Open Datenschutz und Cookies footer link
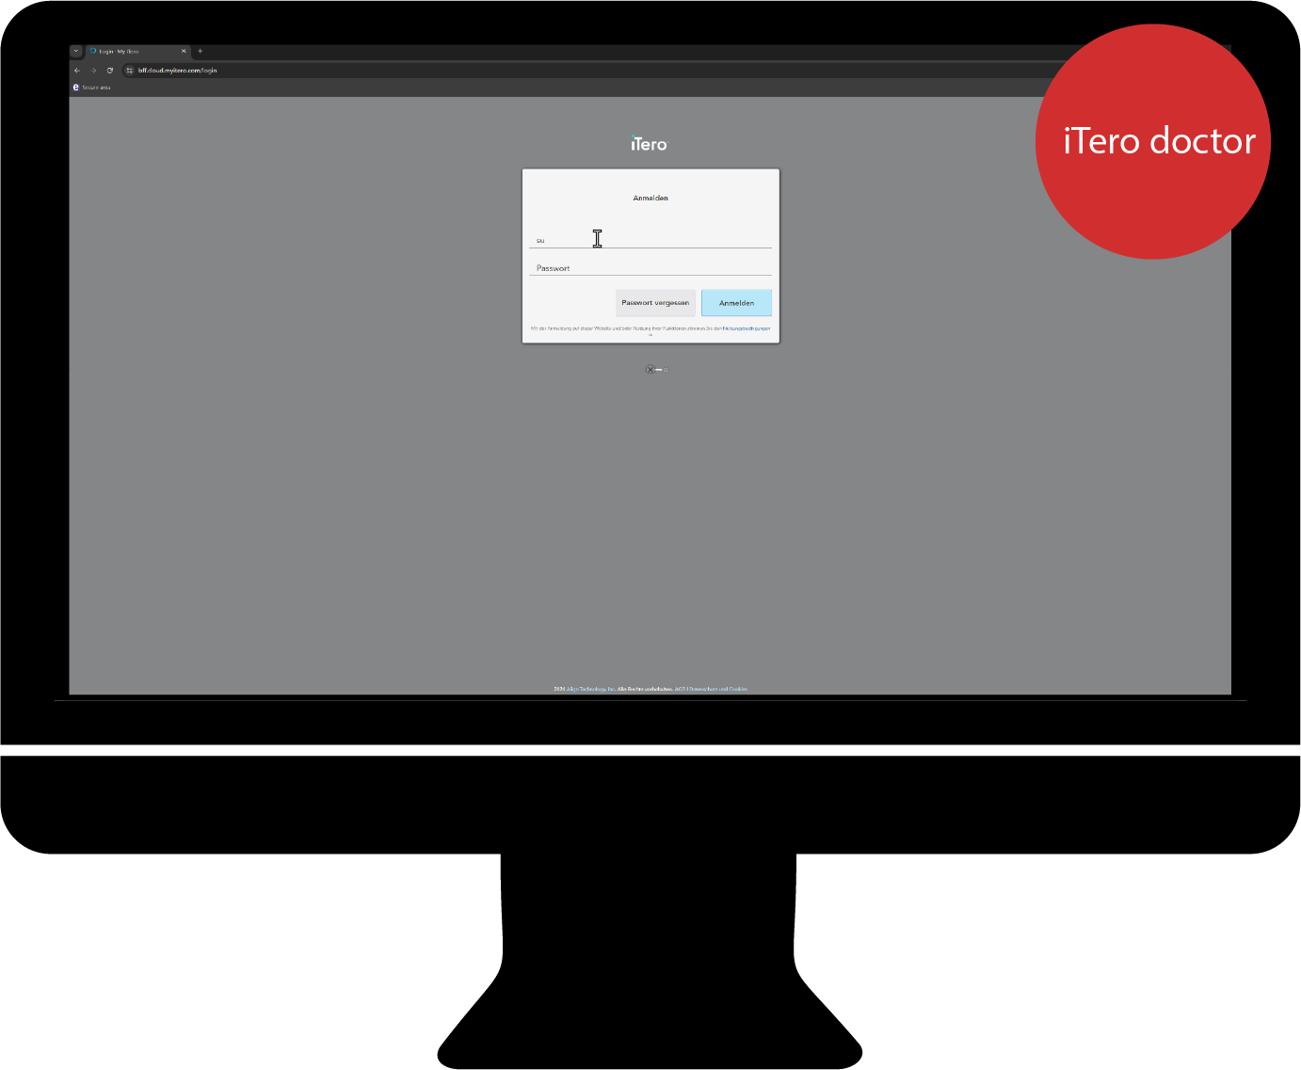 pyautogui.click(x=718, y=689)
